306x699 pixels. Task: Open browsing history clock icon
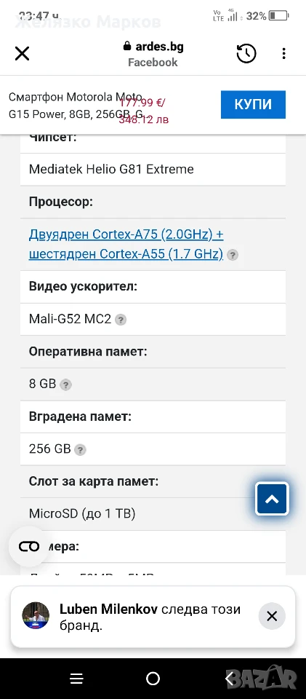click(x=246, y=54)
